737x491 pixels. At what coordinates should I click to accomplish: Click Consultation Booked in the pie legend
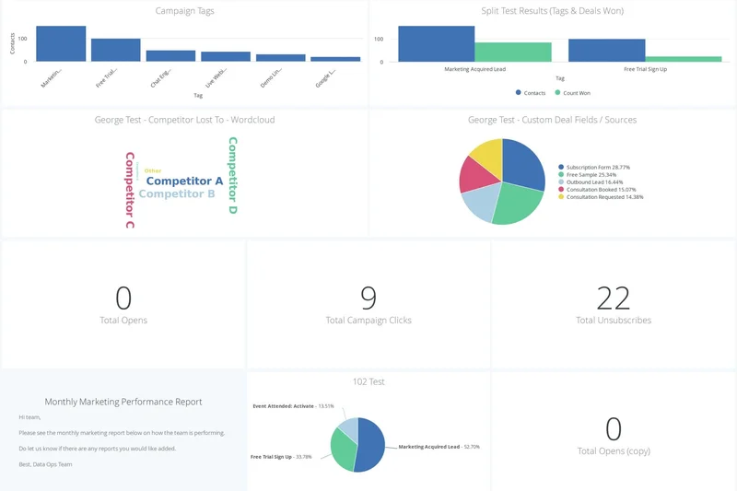click(600, 189)
